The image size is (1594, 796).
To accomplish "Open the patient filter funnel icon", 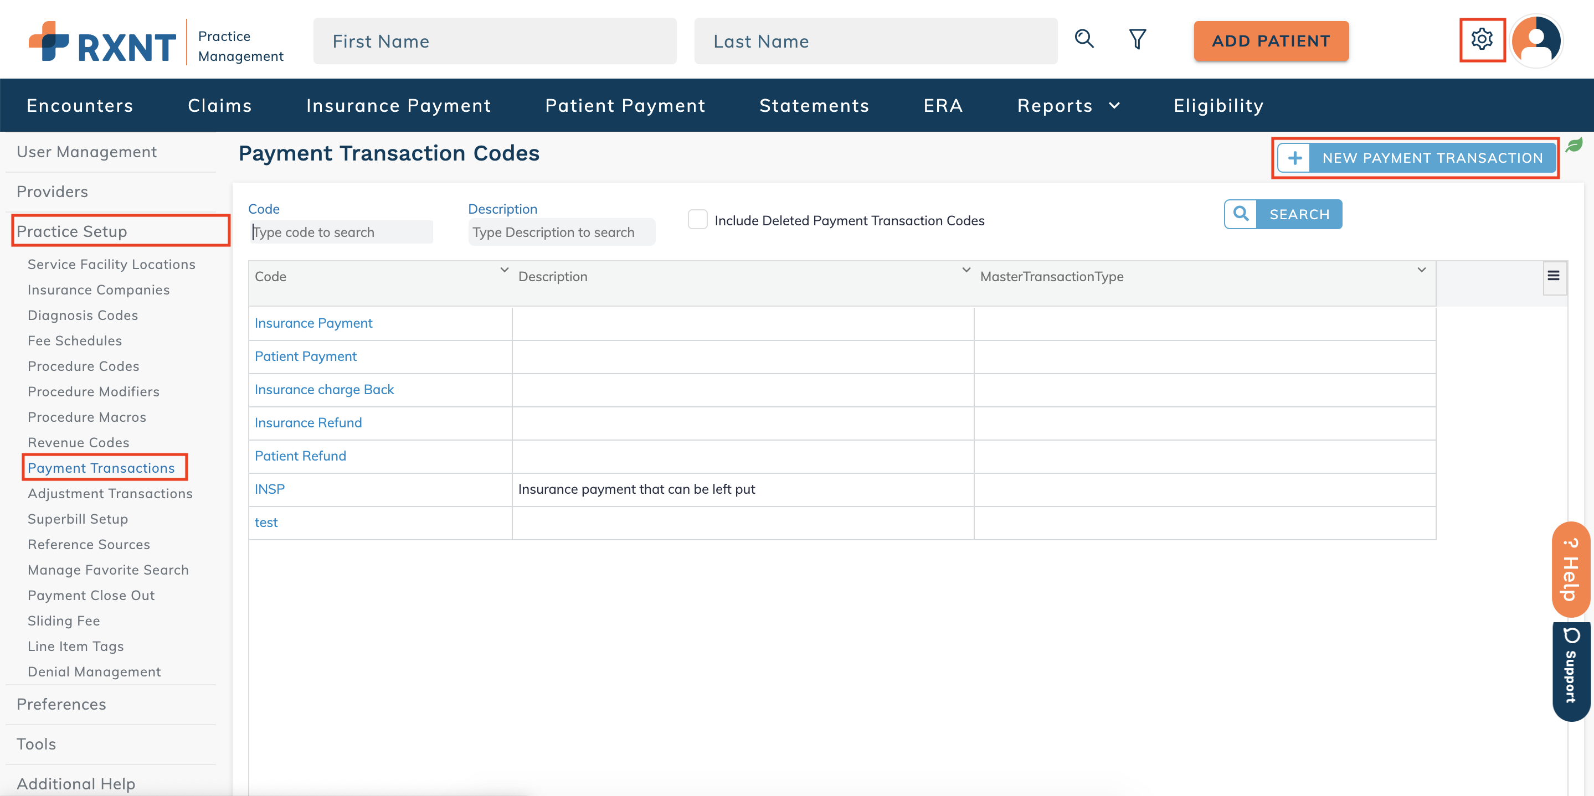I will (1137, 39).
